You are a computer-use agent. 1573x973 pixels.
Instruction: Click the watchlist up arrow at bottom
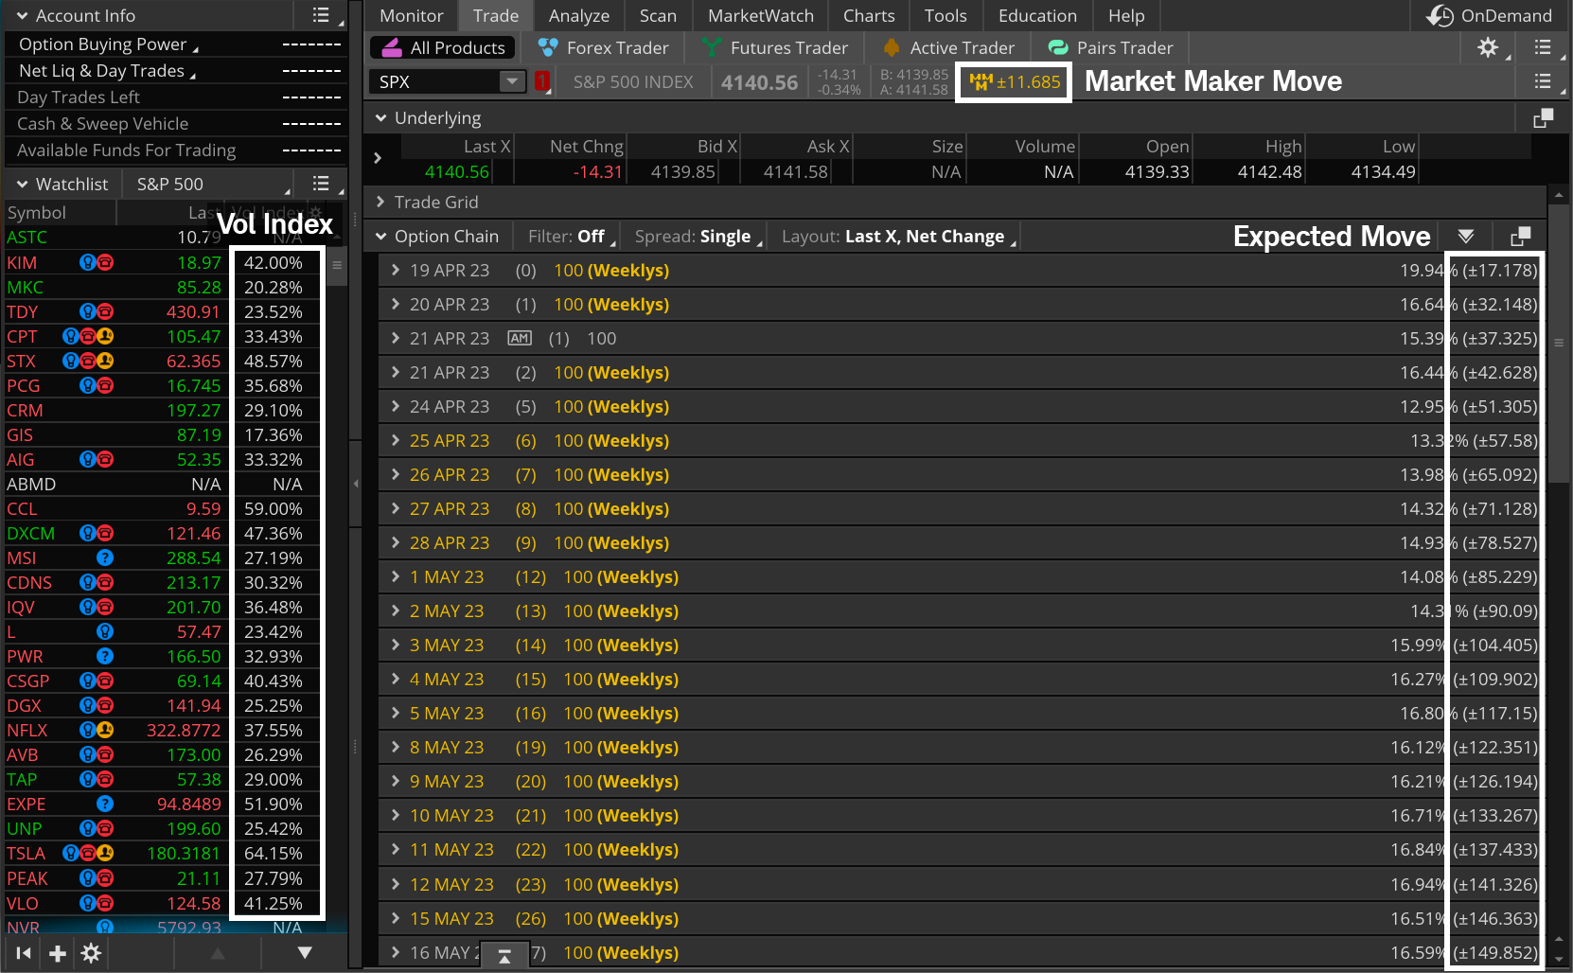pyautogui.click(x=218, y=953)
